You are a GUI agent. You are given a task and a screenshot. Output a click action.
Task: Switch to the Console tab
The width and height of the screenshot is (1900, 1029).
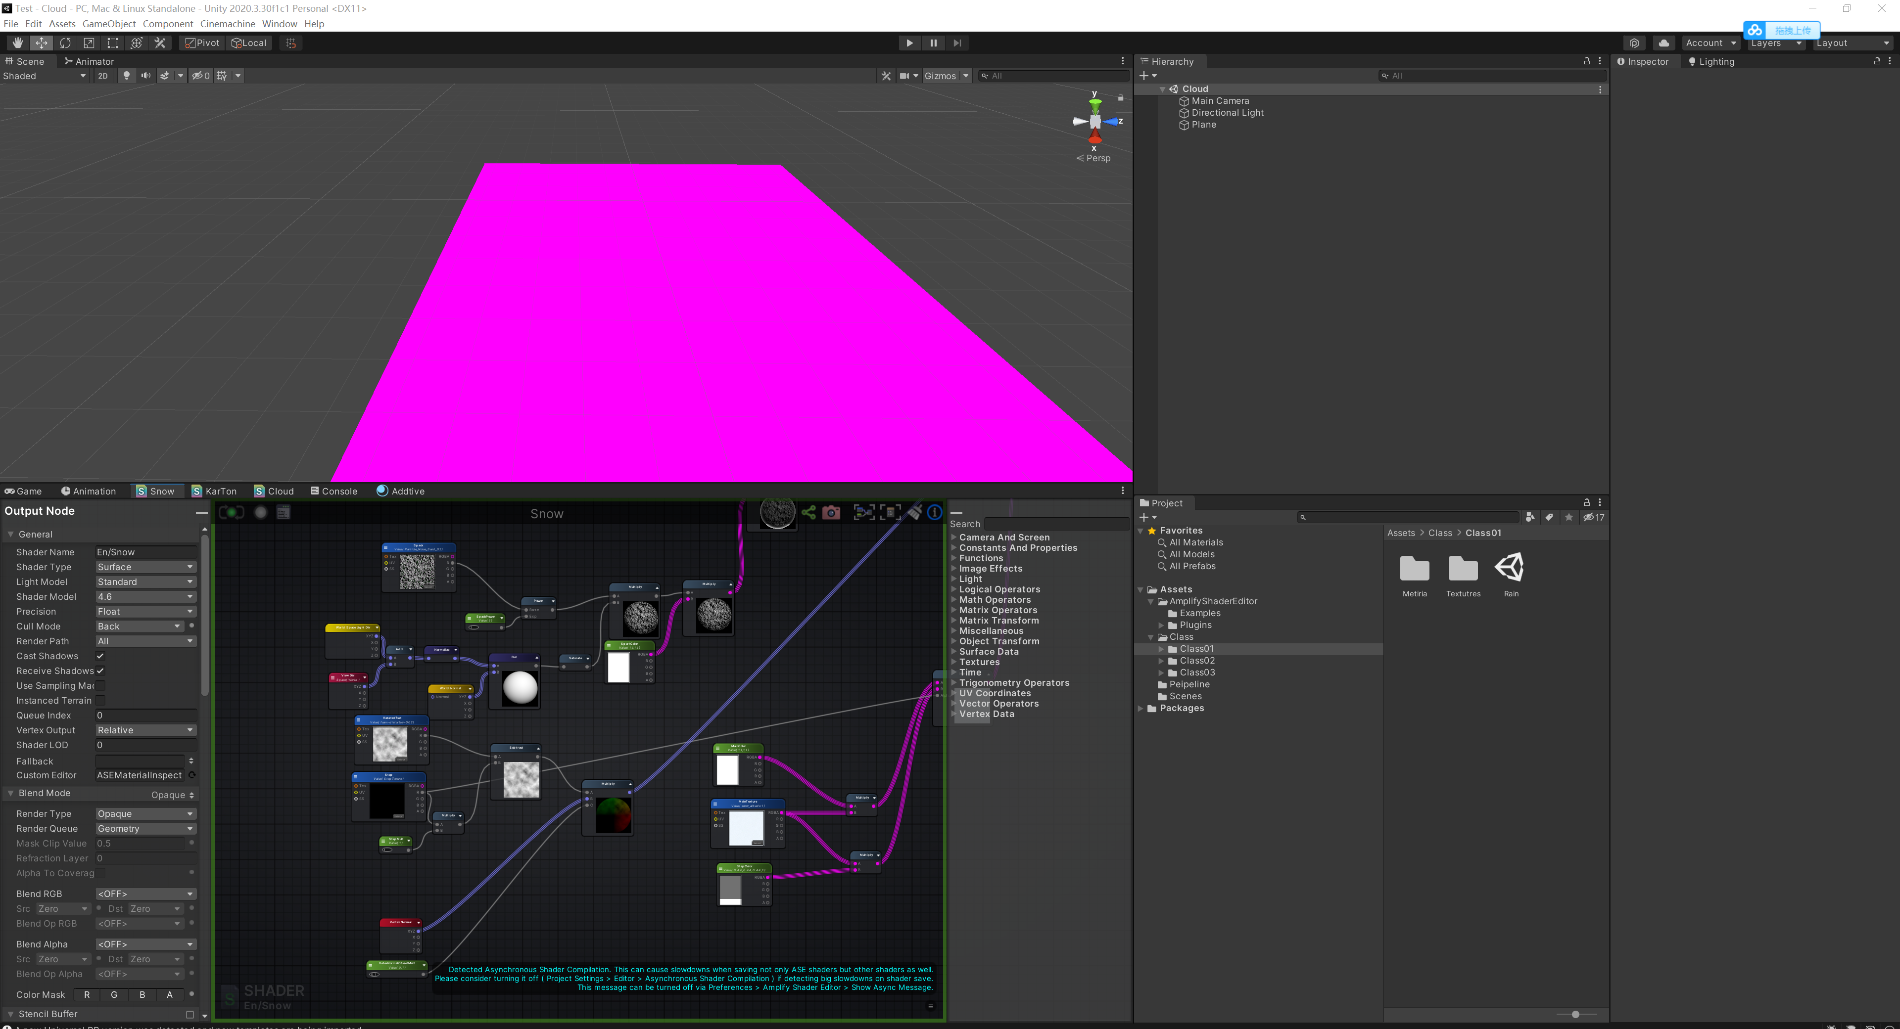[x=334, y=491]
